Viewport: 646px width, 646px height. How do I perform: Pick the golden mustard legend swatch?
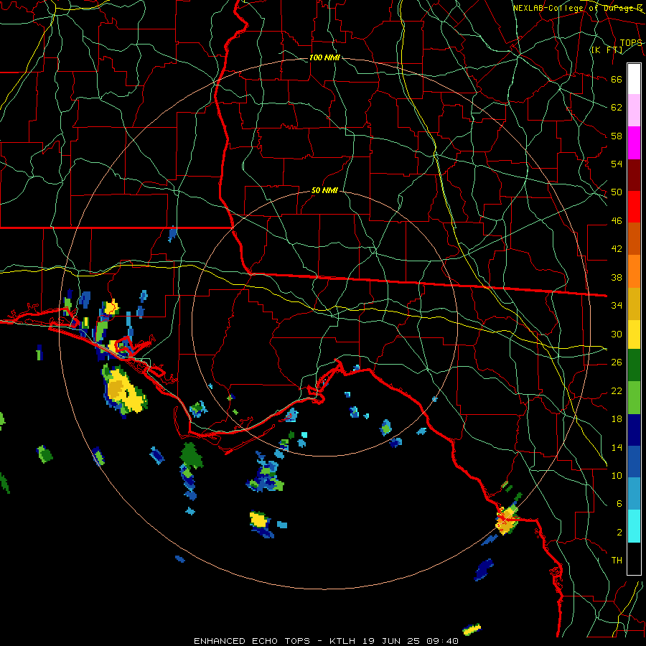(634, 304)
